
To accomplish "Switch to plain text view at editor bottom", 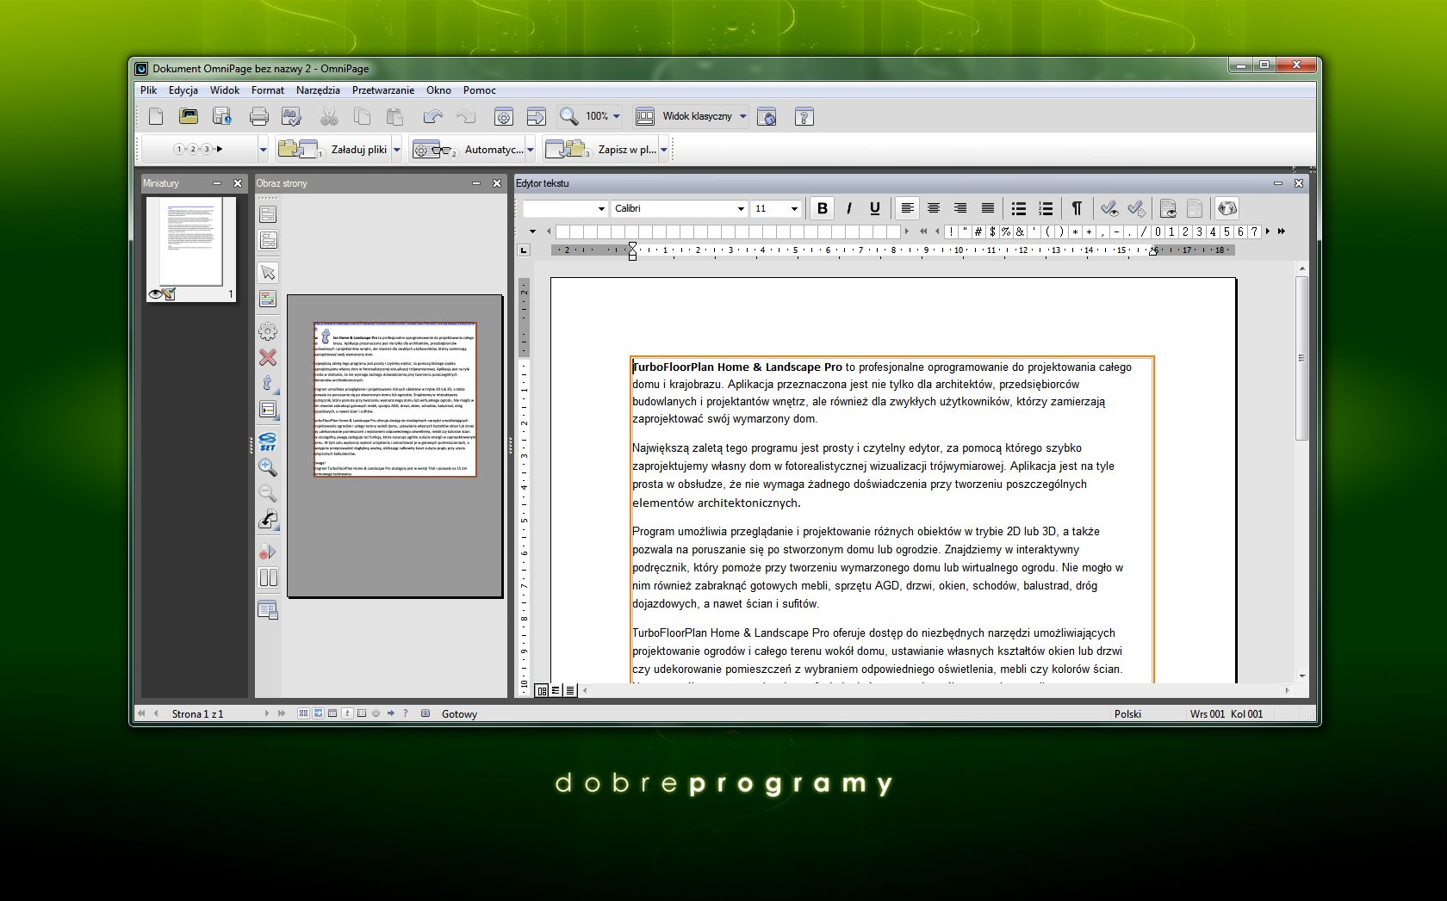I will [570, 690].
